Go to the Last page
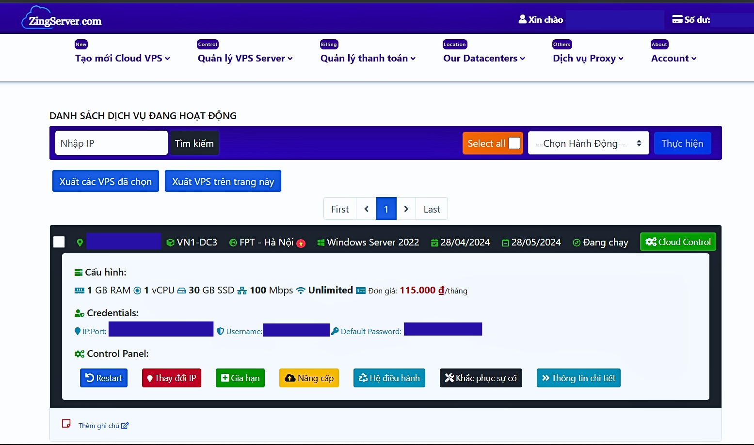Viewport: 754px width, 445px height. tap(432, 209)
